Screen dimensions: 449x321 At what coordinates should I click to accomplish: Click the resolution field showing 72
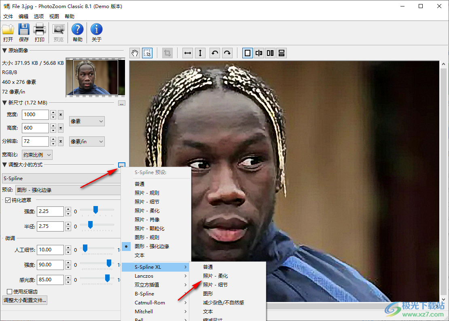tap(35, 141)
